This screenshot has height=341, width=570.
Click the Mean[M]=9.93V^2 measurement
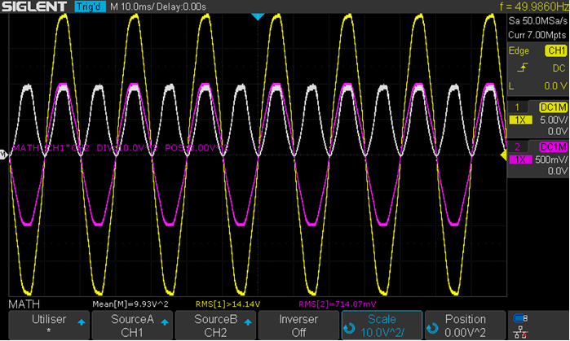click(130, 304)
